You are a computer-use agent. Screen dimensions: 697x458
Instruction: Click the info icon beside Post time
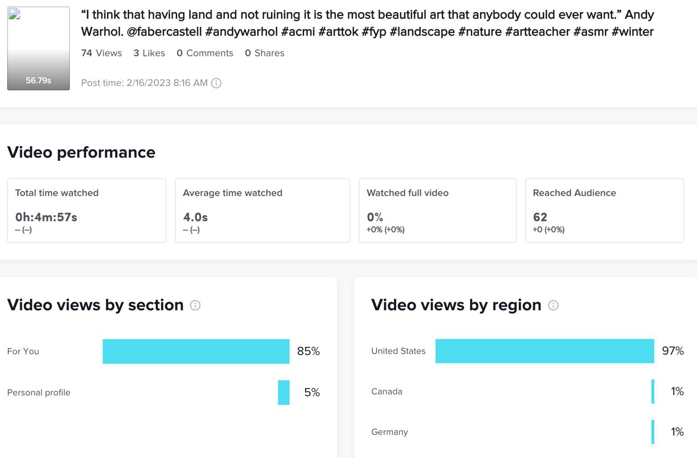(x=216, y=83)
